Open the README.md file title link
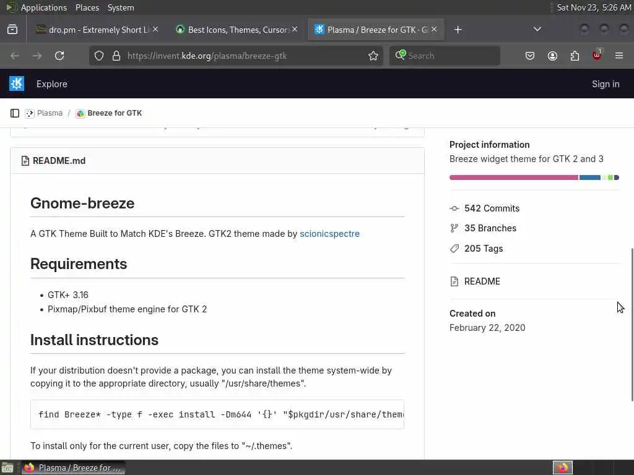 (x=59, y=161)
